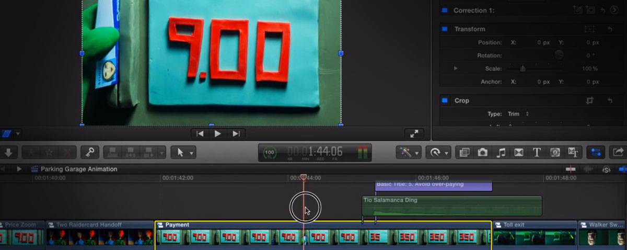Select the Basic Title Avoid over-paying clip
This screenshot has height=250, width=627.
coord(434,186)
